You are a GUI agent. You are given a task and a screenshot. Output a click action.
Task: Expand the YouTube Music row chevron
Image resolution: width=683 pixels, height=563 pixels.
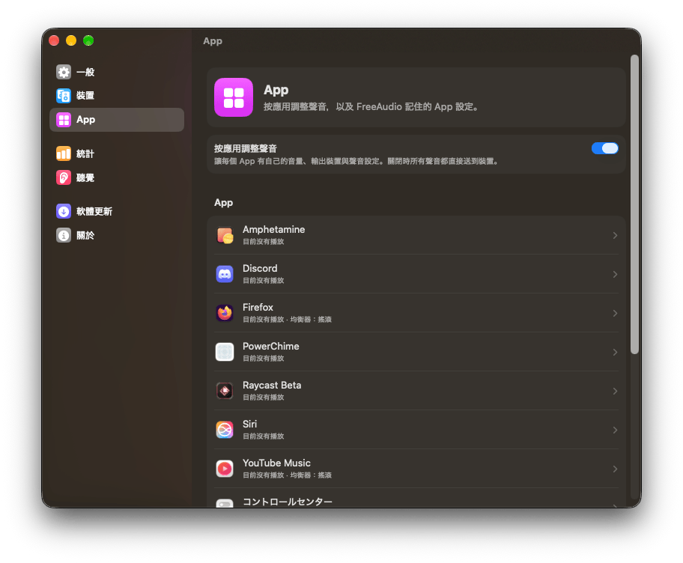coord(615,469)
